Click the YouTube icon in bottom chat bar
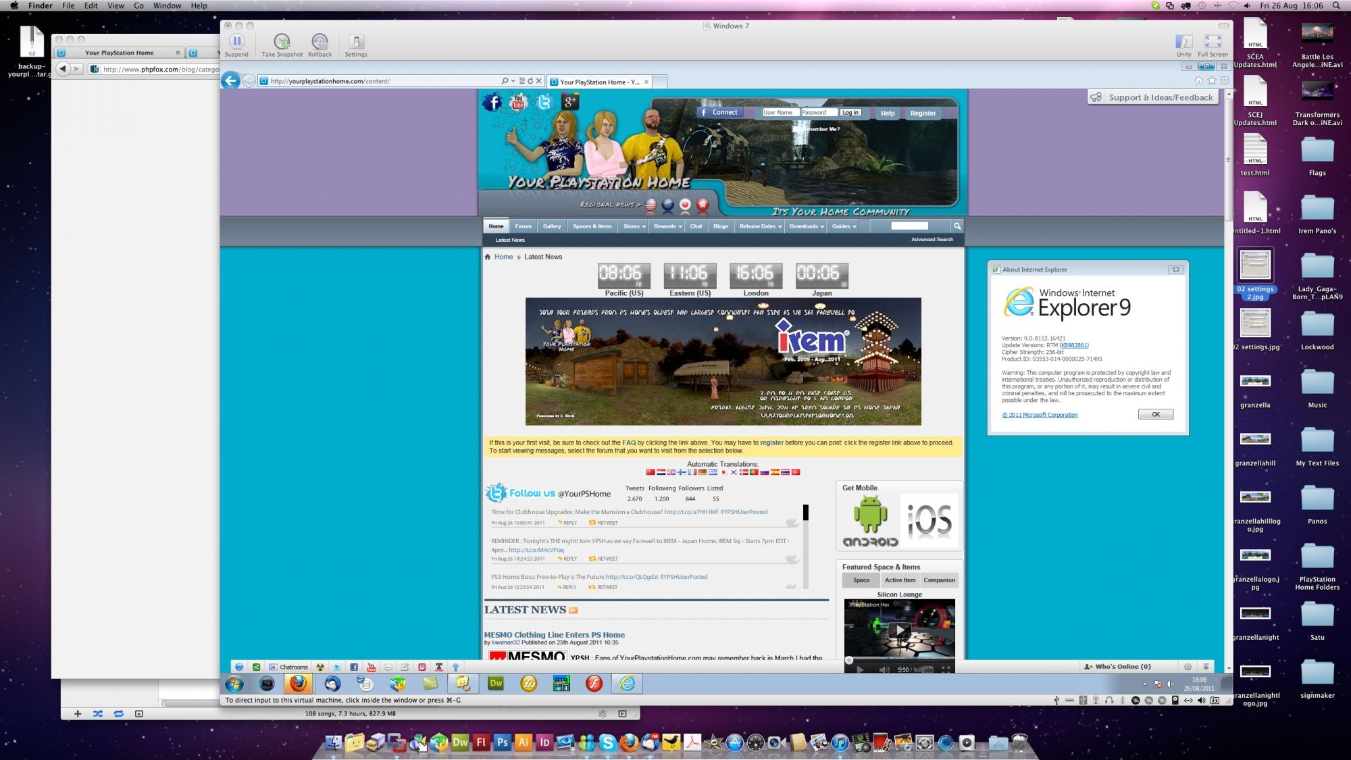The height and width of the screenshot is (760, 1351). 371,667
